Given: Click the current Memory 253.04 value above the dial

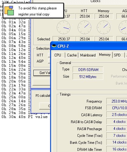Looking at the screenshot, I should coord(104,16).
